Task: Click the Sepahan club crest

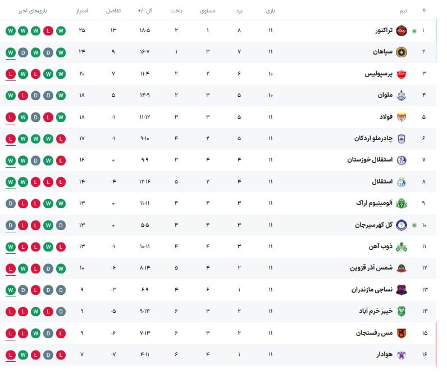Action: (402, 52)
